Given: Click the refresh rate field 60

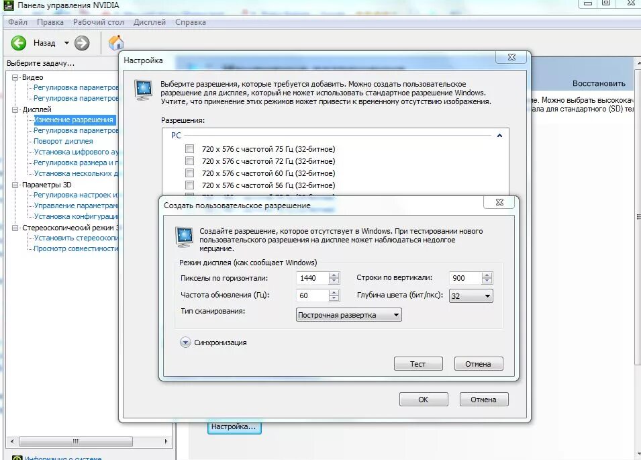Looking at the screenshot, I should [x=312, y=295].
